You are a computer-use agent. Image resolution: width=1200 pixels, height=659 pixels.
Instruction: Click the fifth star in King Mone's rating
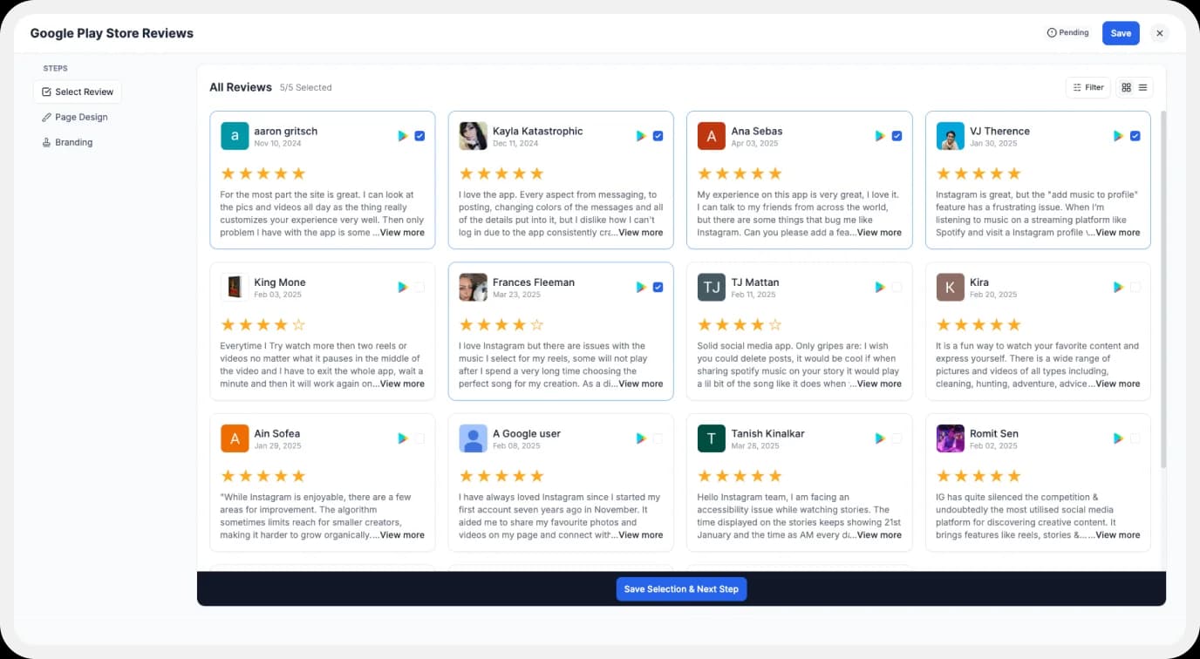coord(300,323)
